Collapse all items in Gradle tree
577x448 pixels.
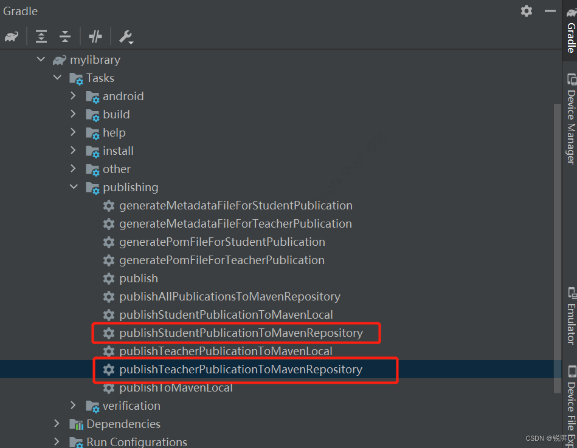pyautogui.click(x=64, y=36)
